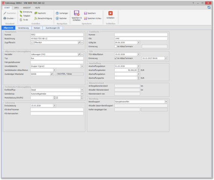Image resolution: width=214 pixels, height=180 pixels.
Task: Click the Drucken button
Action: click(9, 18)
